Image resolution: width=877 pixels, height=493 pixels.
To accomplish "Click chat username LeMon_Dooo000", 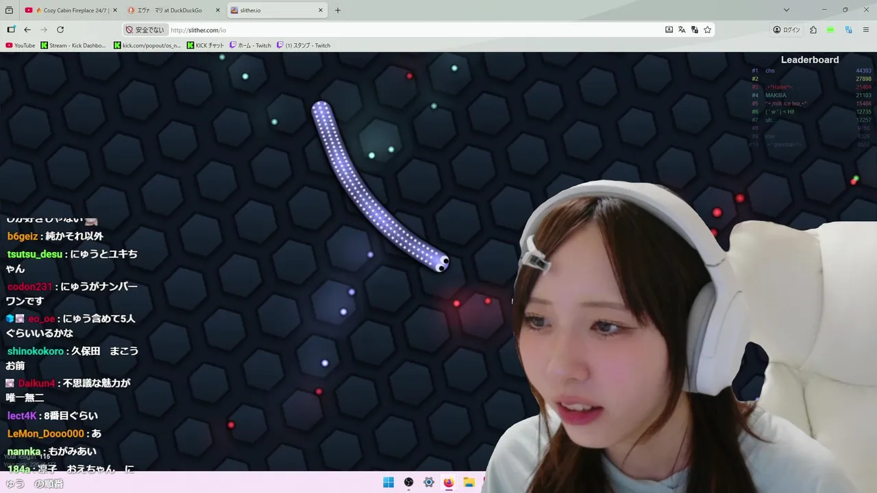I will (x=45, y=433).
